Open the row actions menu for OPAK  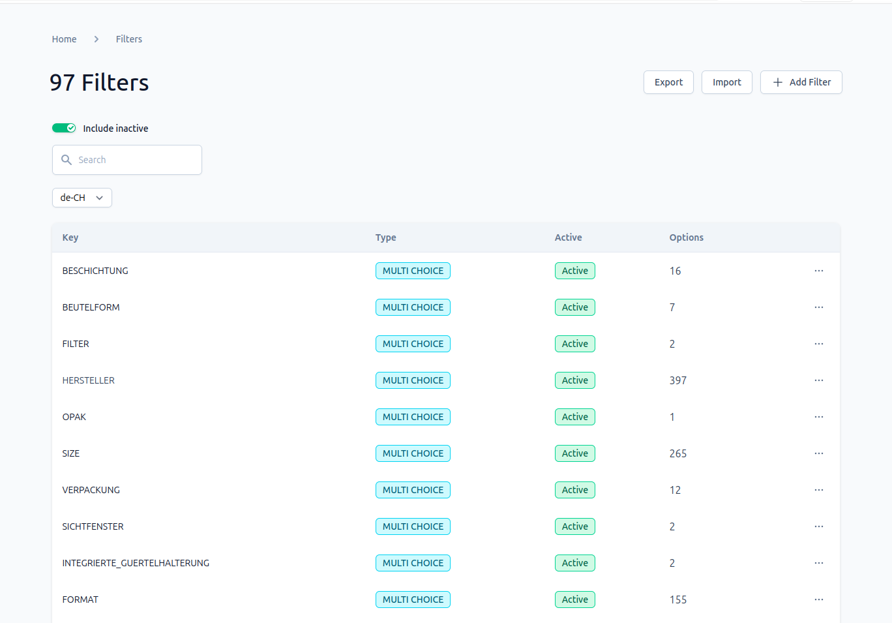[819, 417]
